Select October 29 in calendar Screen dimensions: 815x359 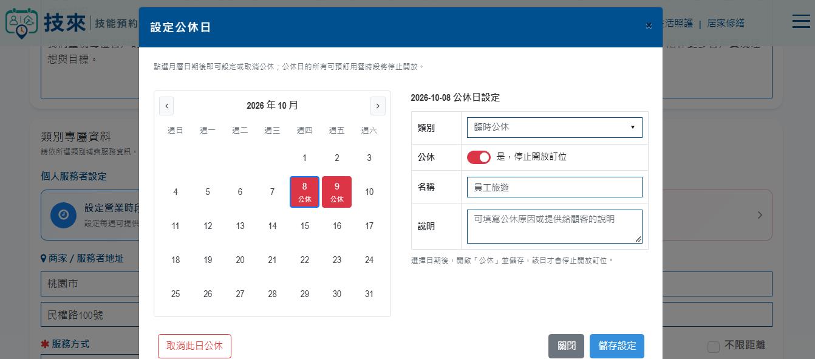coord(305,294)
